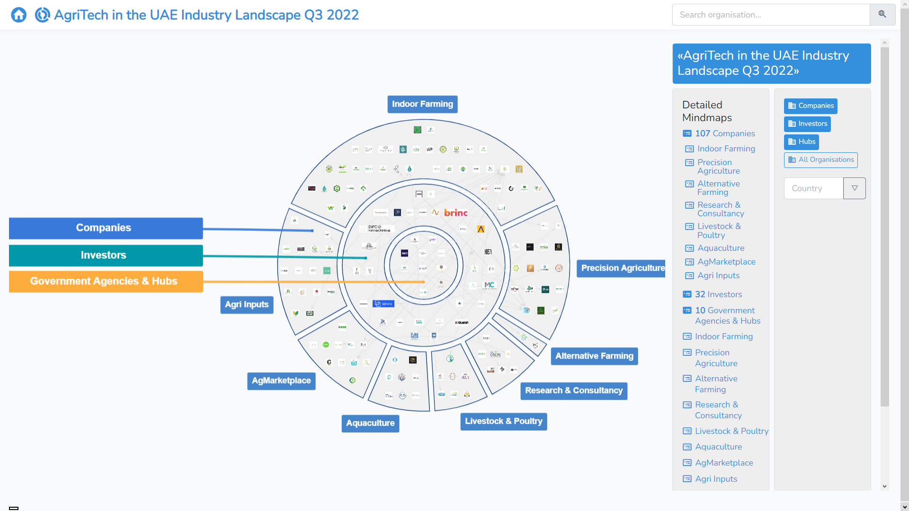Open the AgMarketplace mindmap link
Screen dimensions: 909x511
click(x=726, y=262)
